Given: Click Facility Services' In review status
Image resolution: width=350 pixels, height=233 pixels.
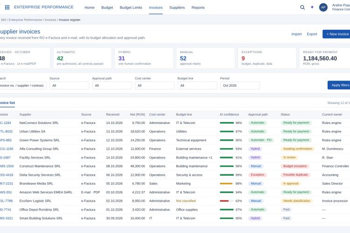Looking at the screenshot, I should [x=289, y=158].
